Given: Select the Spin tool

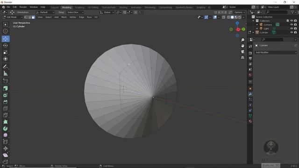Looking at the screenshot, I should [x=5, y=129].
